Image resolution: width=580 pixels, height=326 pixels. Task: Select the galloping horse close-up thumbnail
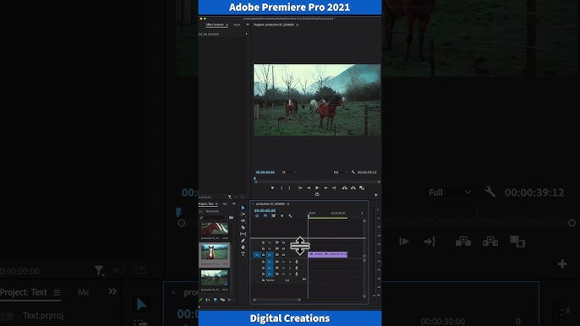click(x=214, y=229)
